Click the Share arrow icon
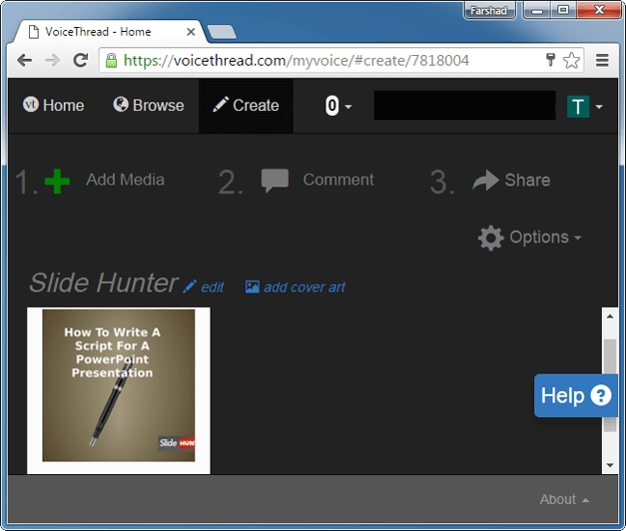This screenshot has width=626, height=531. [485, 180]
